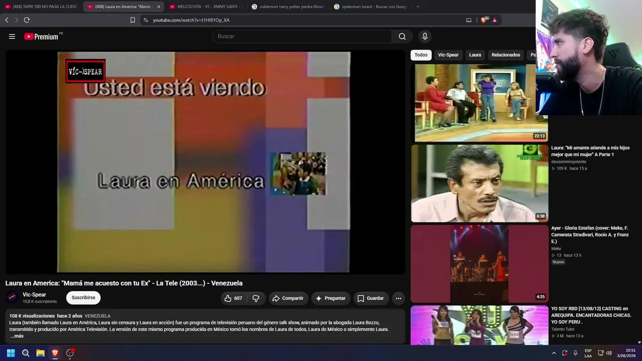Open the Vic-Spear channel name link
The image size is (642, 361).
coord(34,295)
